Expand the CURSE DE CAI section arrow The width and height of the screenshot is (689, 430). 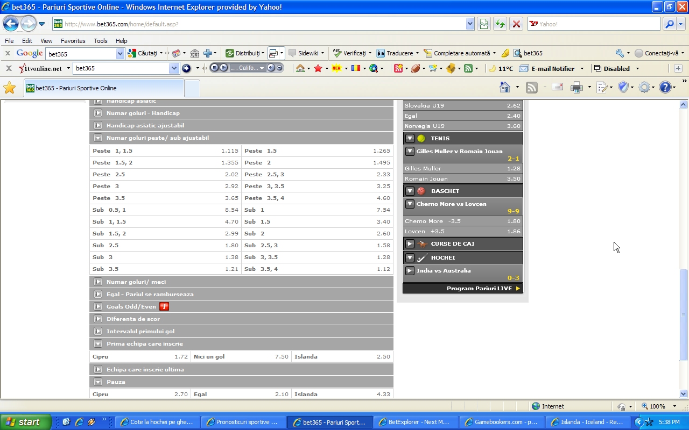tap(410, 243)
